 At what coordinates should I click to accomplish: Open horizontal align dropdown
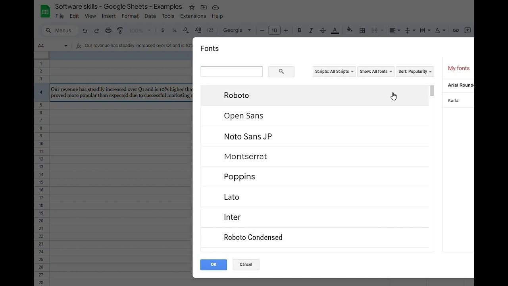[394, 30]
